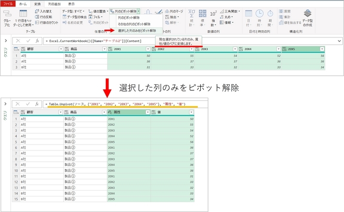Open filter dropdown of 値 column
The image size is (344, 212).
191,112
